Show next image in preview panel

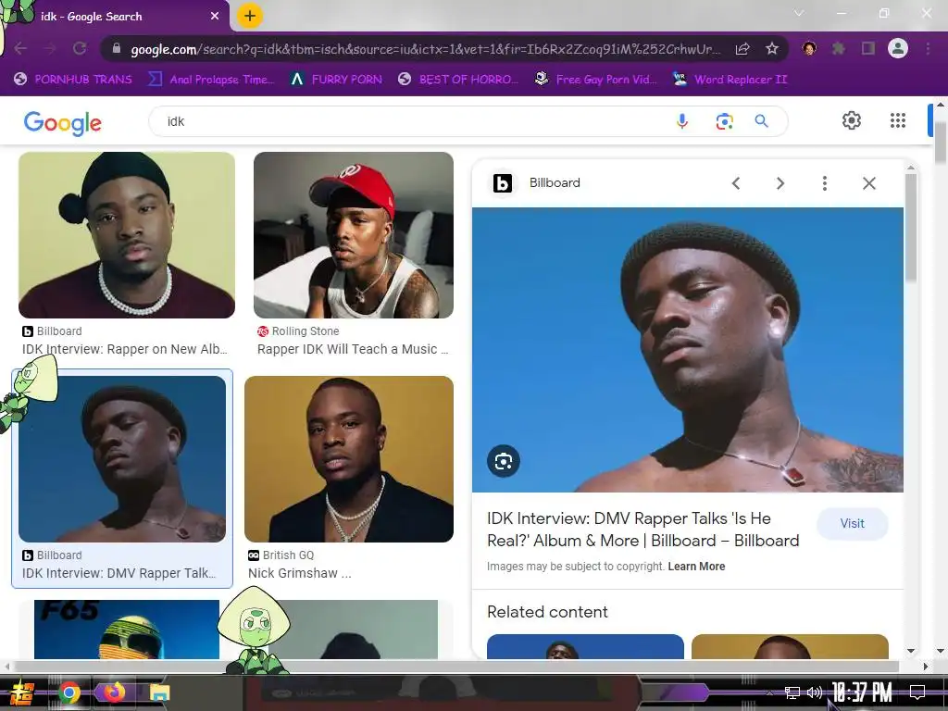coord(780,183)
